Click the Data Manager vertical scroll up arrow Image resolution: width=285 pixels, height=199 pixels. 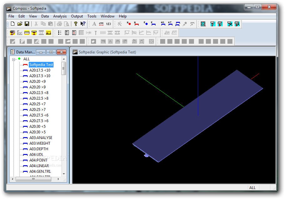click(x=64, y=59)
